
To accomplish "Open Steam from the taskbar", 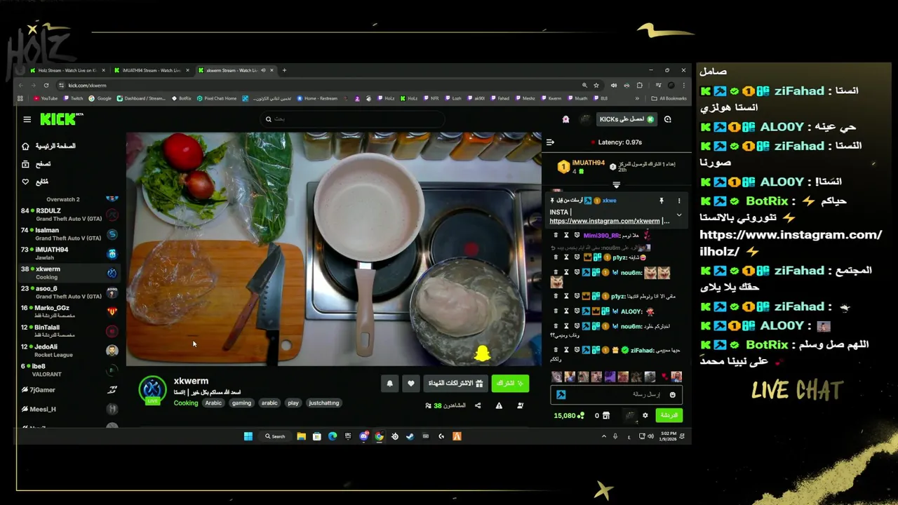I will pos(410,436).
